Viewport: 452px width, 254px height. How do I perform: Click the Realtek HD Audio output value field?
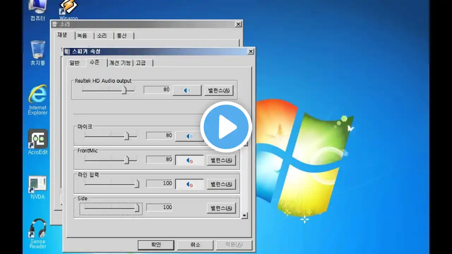[x=157, y=90]
